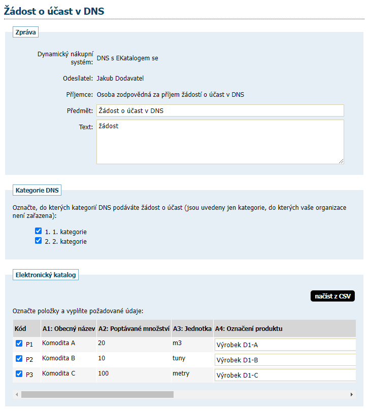The height and width of the screenshot is (413, 369).
Task: Click the textarea resize handle corner
Action: pyautogui.click(x=341, y=161)
